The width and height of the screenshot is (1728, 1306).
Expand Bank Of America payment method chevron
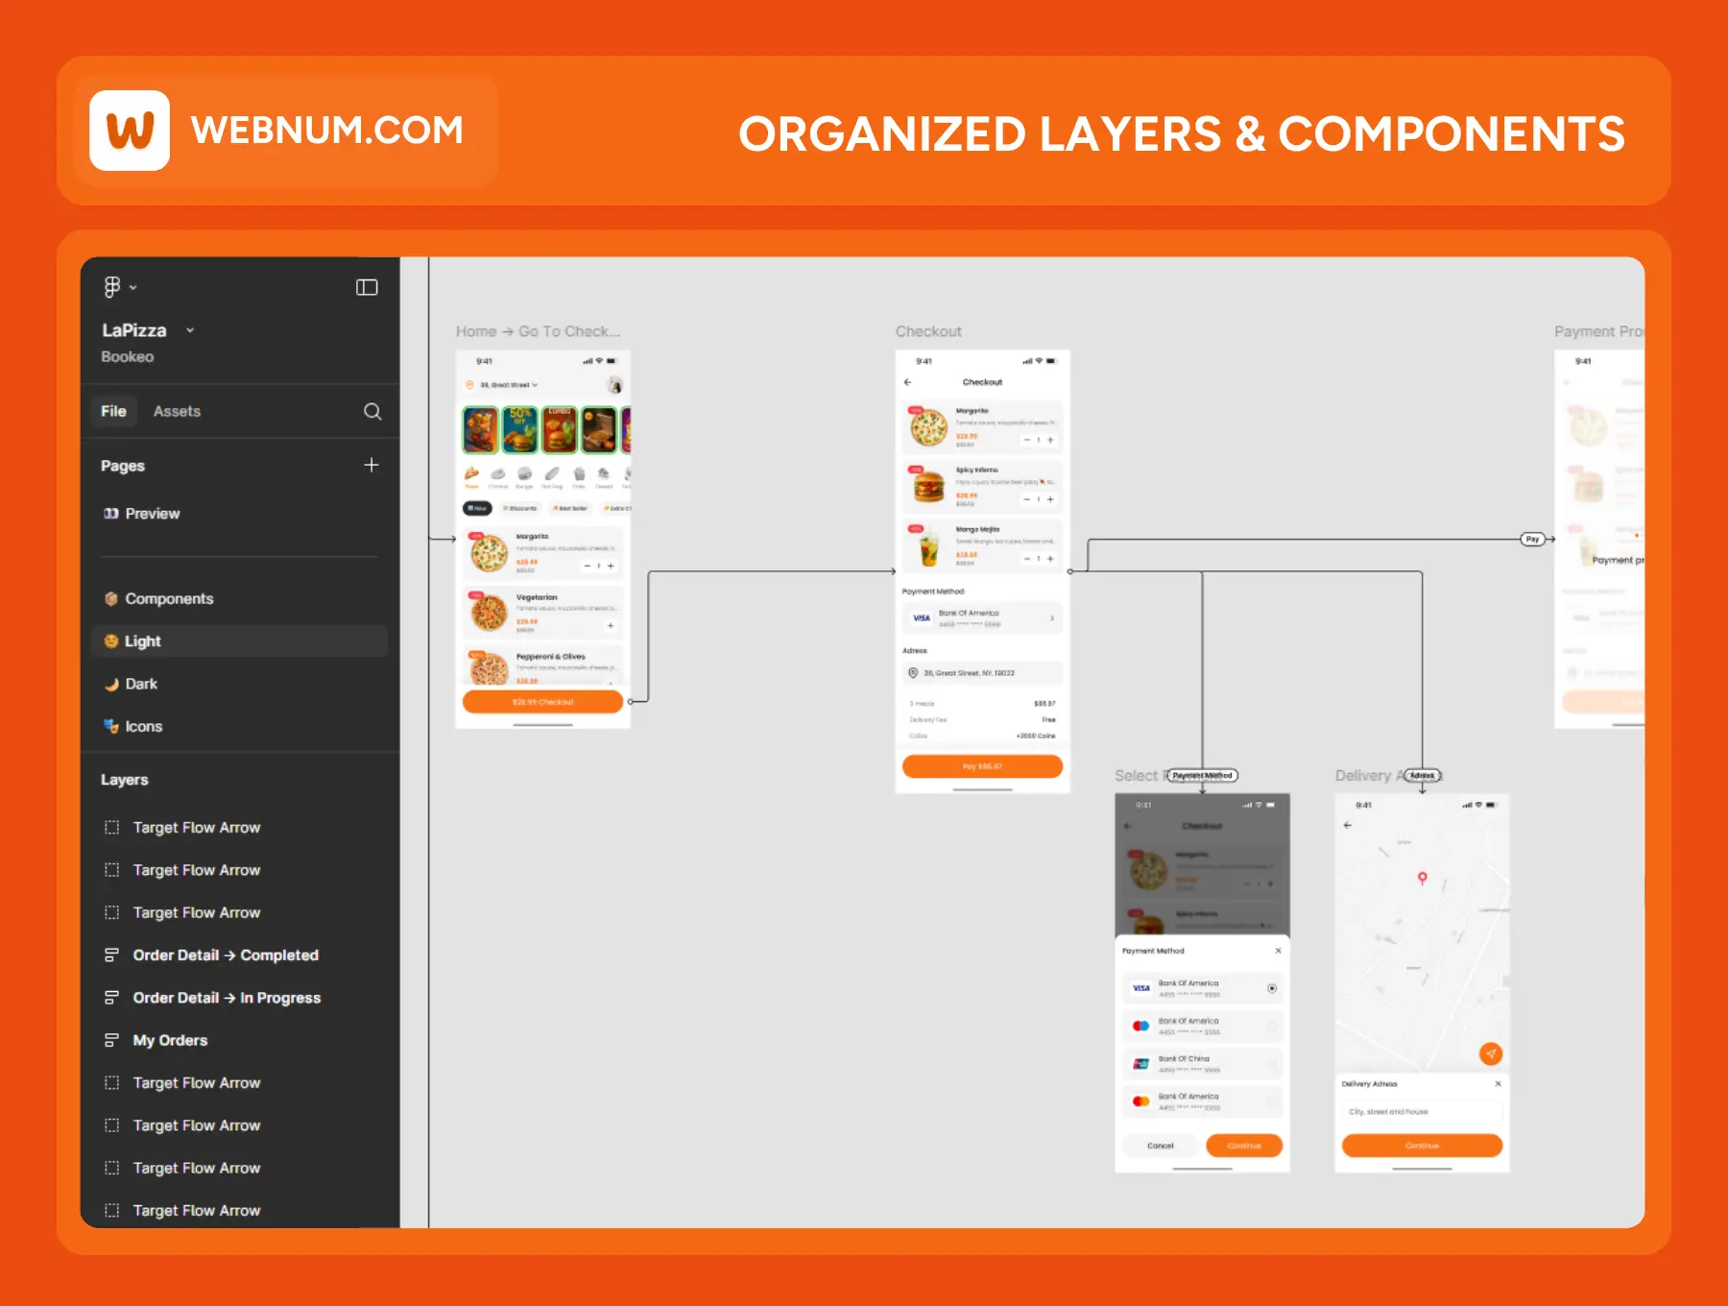point(1052,618)
